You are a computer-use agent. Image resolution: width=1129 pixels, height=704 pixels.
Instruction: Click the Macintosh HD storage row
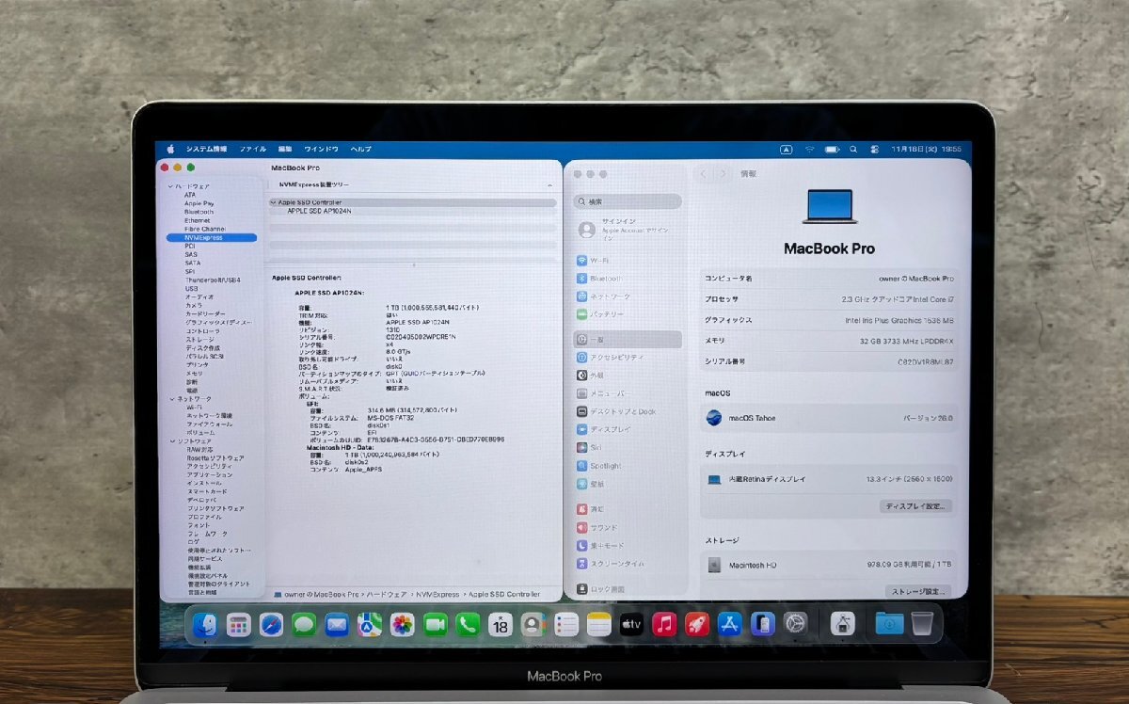pos(829,565)
